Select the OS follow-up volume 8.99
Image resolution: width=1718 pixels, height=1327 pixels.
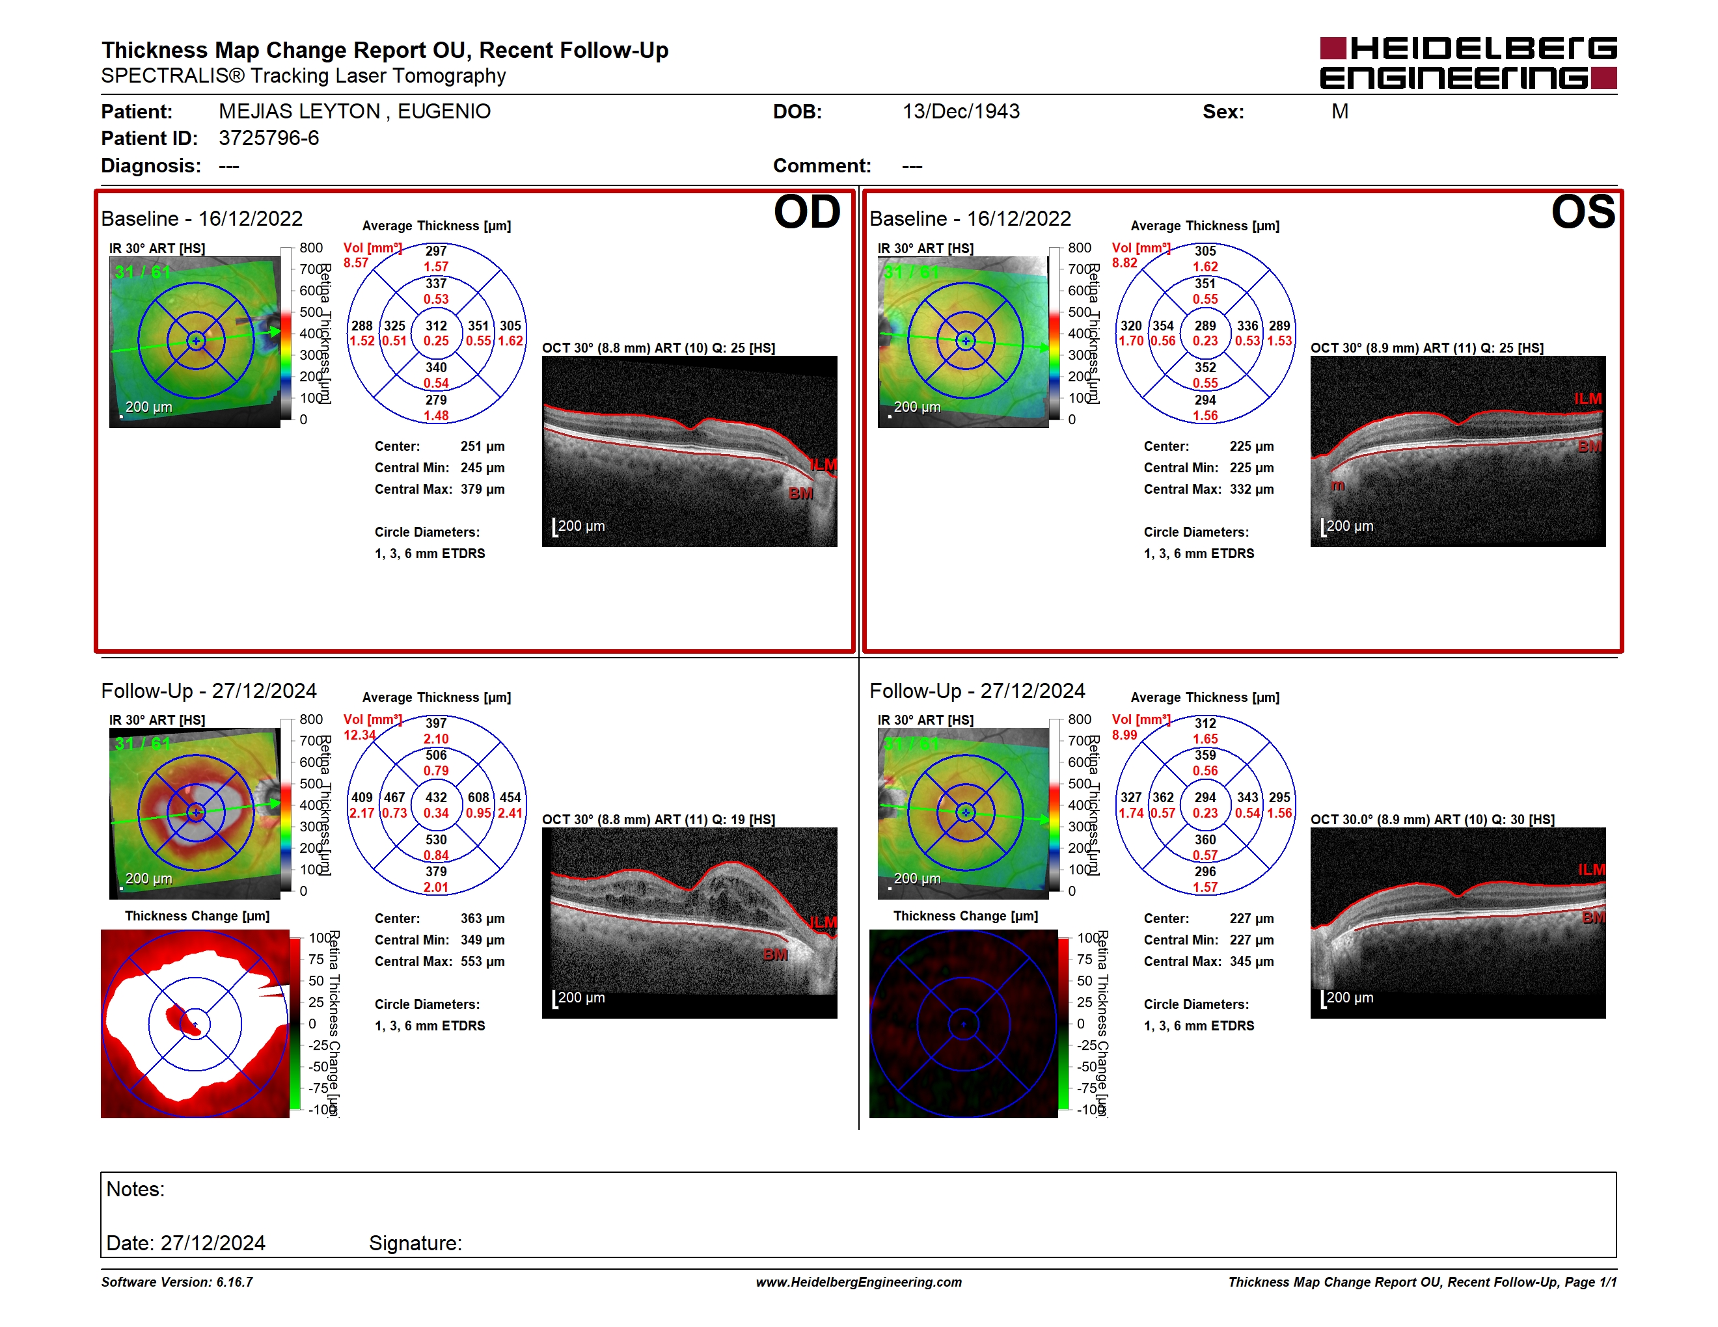click(x=1124, y=735)
